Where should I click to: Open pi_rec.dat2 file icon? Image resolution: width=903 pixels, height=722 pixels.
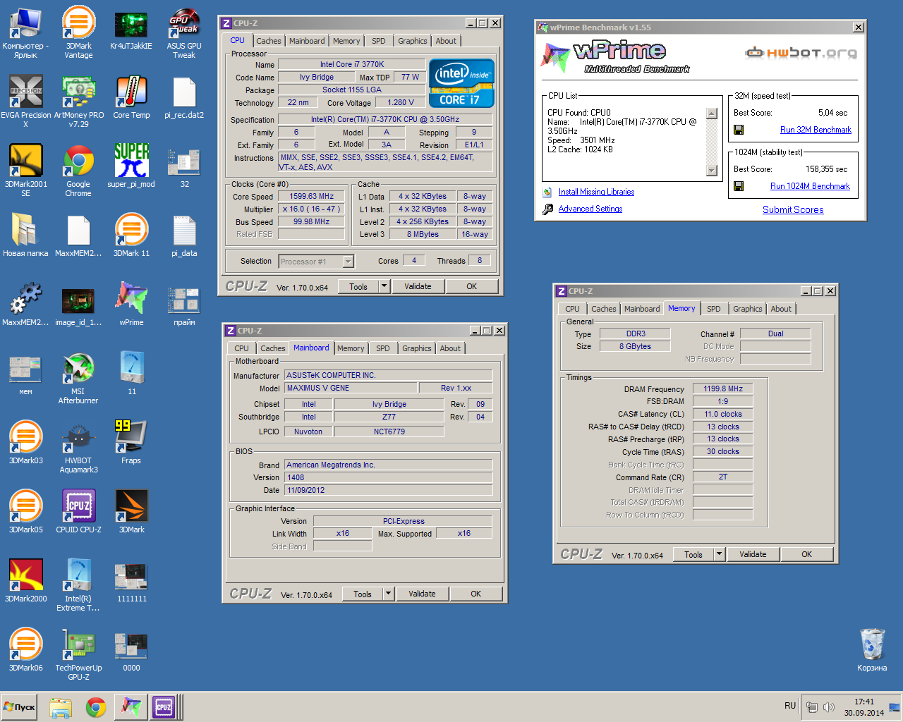tap(184, 97)
